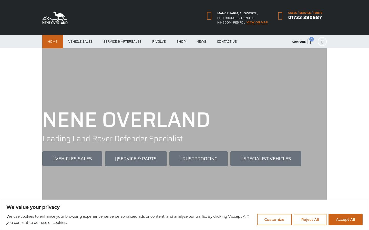Click the compare count badge showing 0
The image size is (369, 230).
pyautogui.click(x=312, y=39)
